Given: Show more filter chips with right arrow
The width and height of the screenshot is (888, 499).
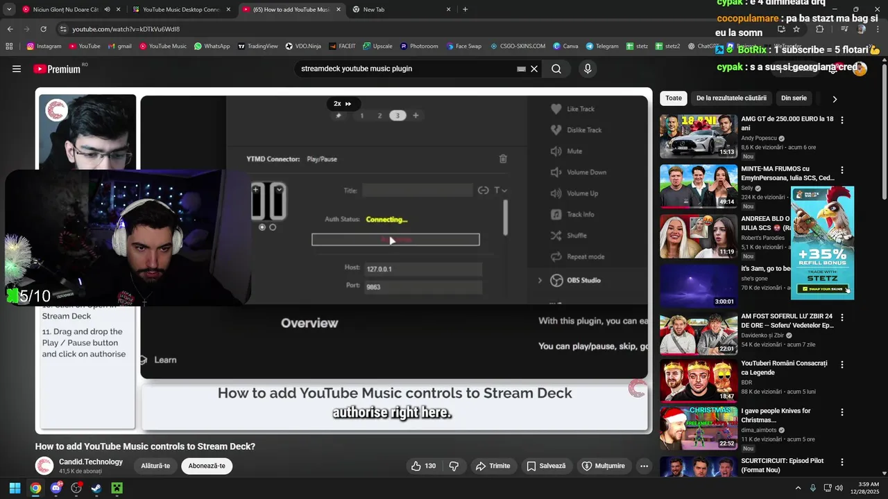Looking at the screenshot, I should point(835,98).
